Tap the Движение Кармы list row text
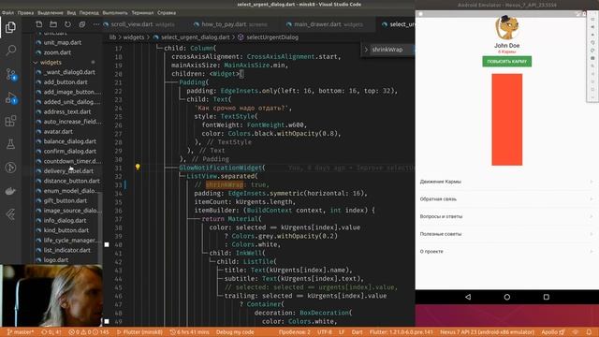This screenshot has height=337, width=599. pyautogui.click(x=441, y=182)
